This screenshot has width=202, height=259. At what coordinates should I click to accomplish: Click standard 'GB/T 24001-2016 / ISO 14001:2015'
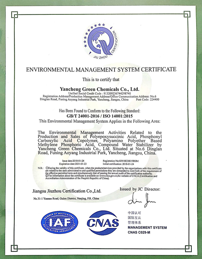100,116
